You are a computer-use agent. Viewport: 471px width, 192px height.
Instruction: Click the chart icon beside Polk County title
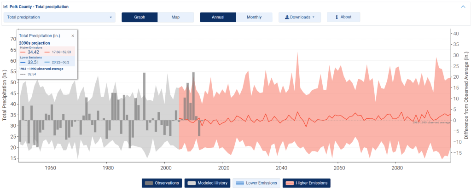(6, 7)
